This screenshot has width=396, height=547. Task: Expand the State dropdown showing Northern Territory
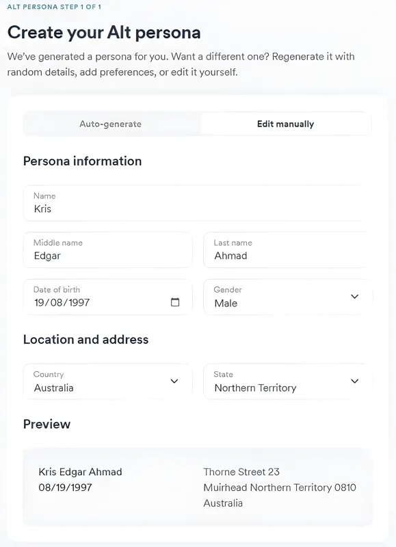[287, 381]
